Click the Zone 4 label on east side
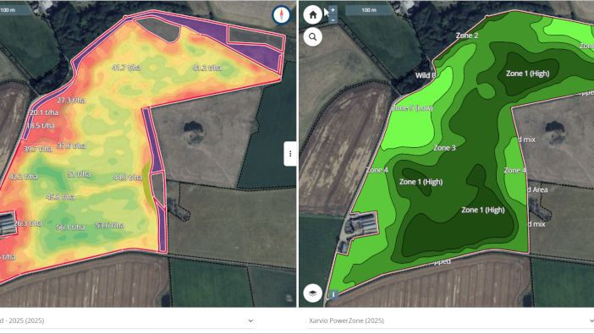 pyautogui.click(x=514, y=171)
